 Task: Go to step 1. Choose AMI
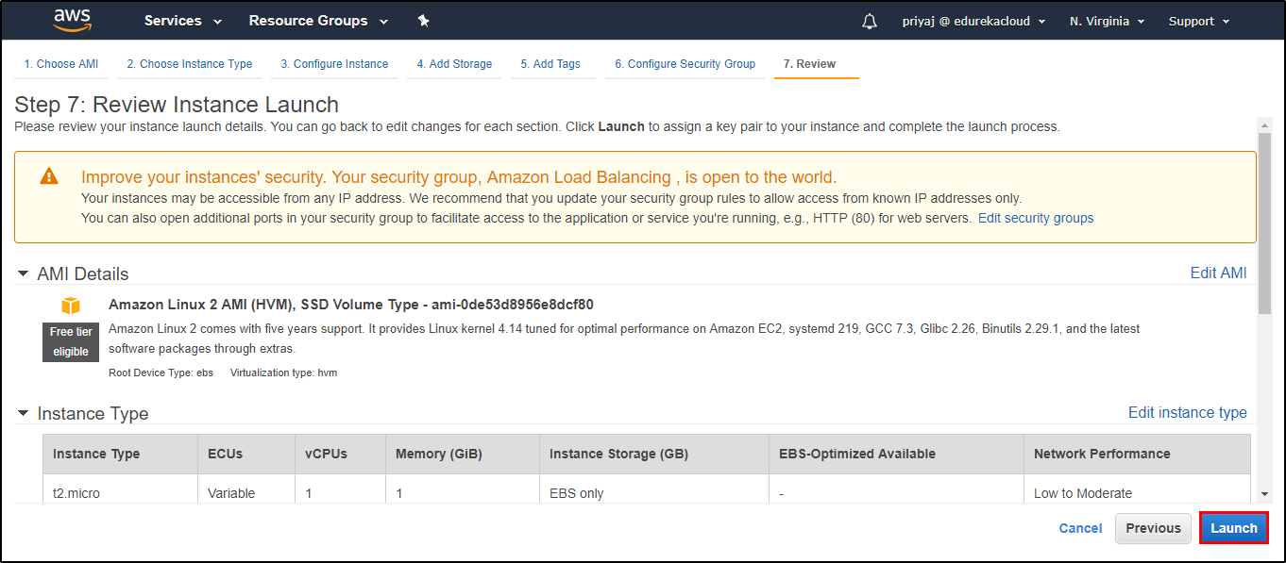(61, 64)
